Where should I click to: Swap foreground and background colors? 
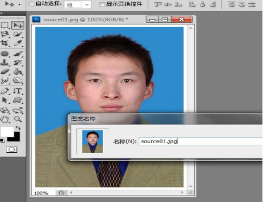coord(18,128)
